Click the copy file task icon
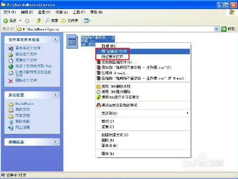238x179 pixels. [x=10, y=60]
